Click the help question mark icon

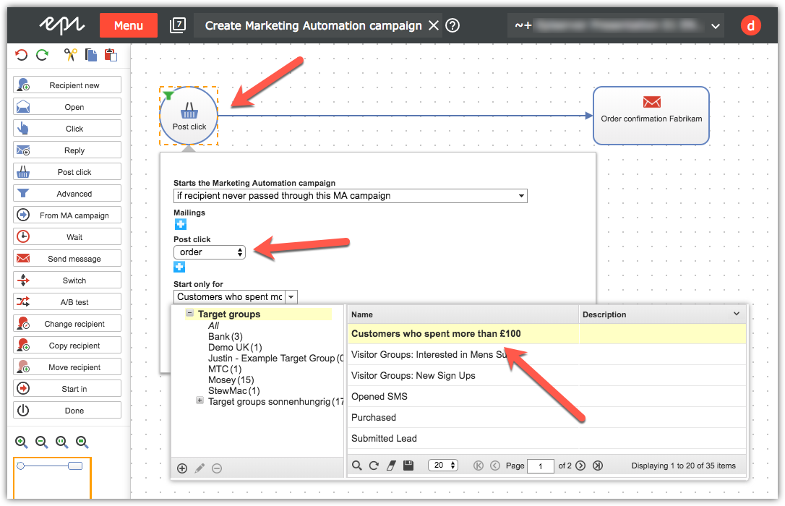click(453, 25)
